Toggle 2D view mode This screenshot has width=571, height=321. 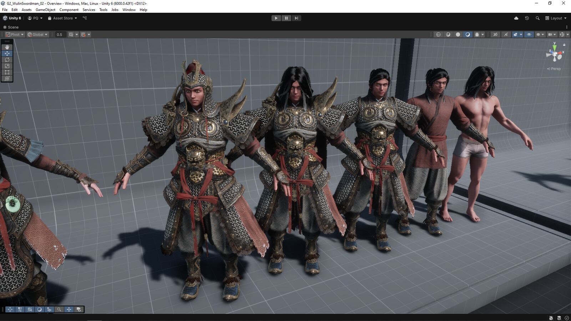pos(495,35)
